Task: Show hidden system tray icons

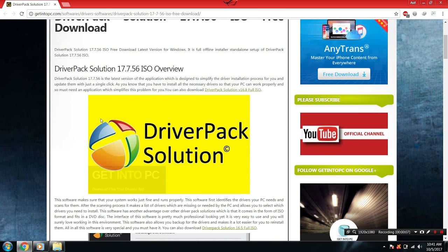Action: 384,247
